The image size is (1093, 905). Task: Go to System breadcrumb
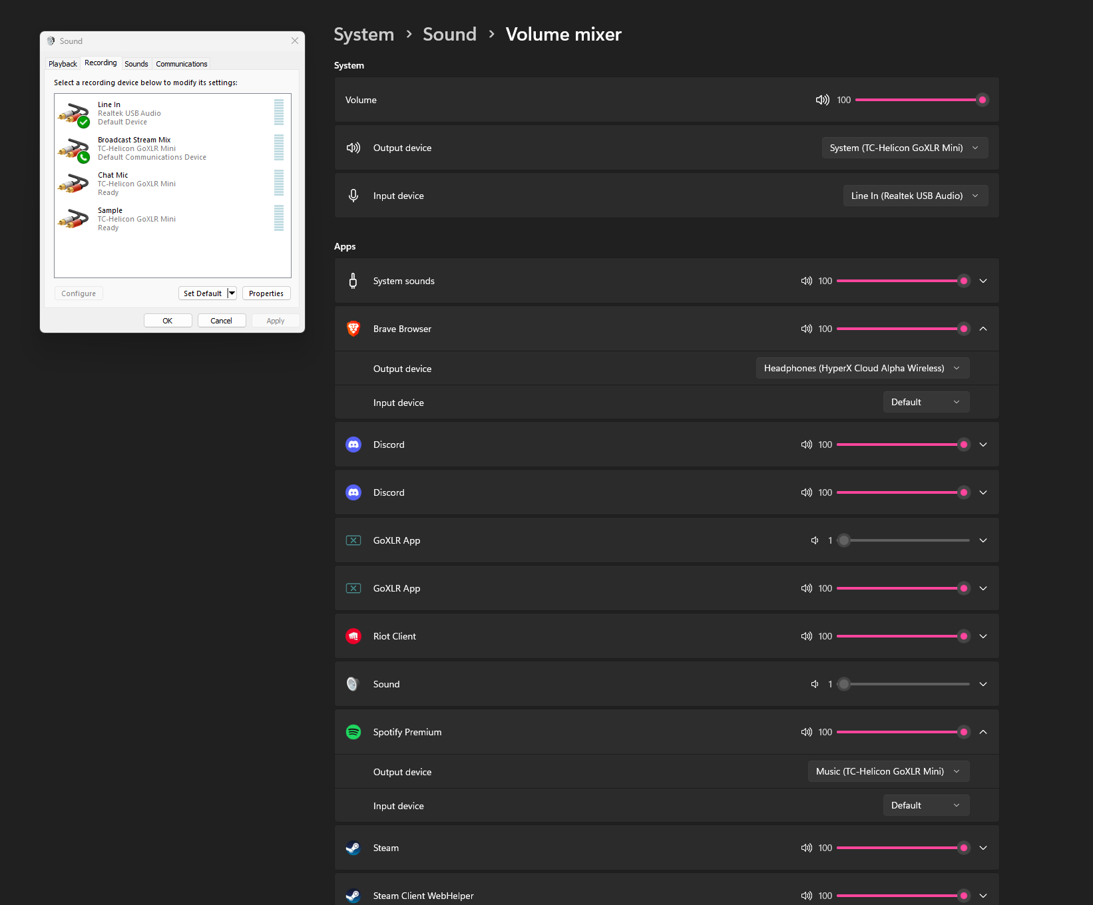(x=364, y=35)
